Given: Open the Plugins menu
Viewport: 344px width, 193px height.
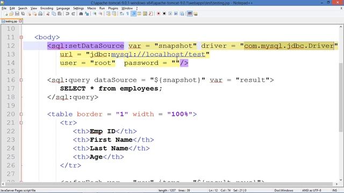Looking at the screenshot, I should click(113, 9).
